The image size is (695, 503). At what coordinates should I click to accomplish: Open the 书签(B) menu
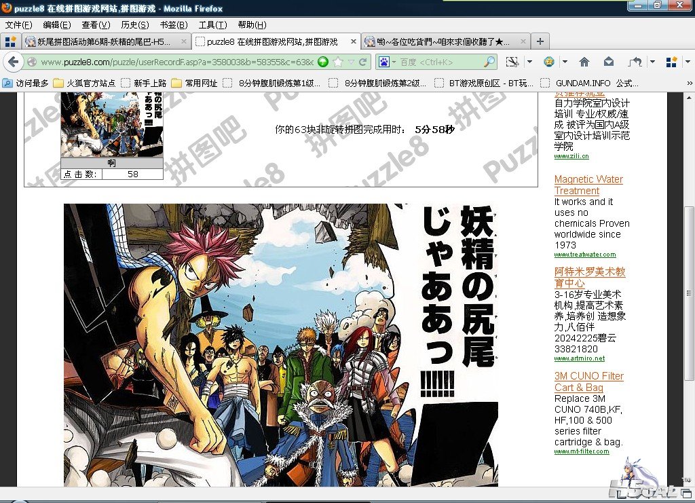pos(173,25)
